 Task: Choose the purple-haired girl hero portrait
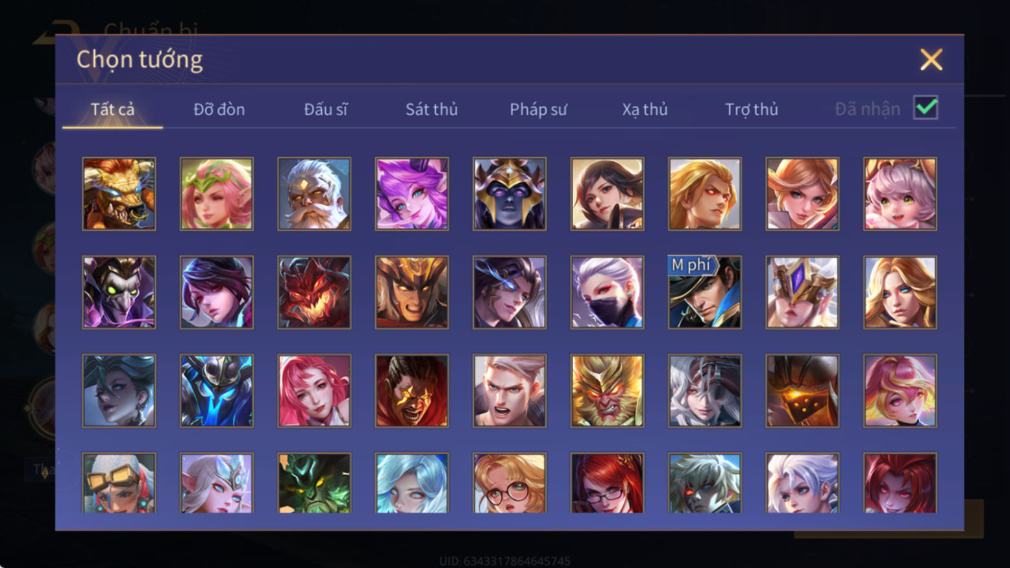point(412,194)
